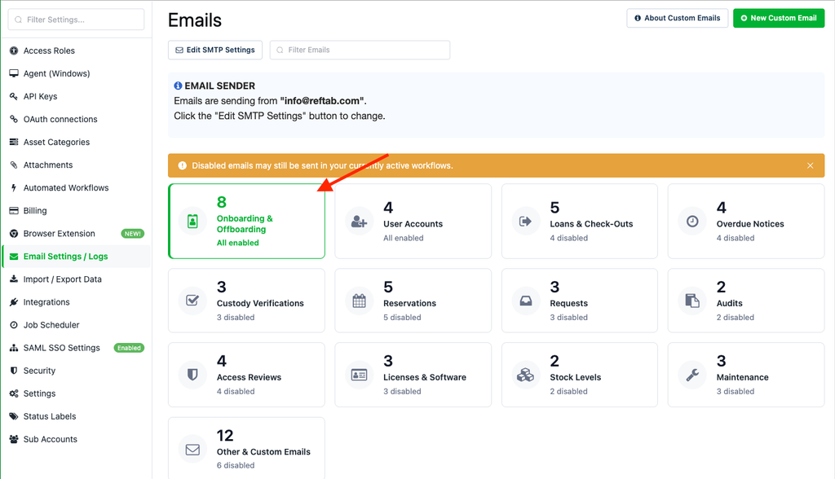Click the Settings gears icon
Image resolution: width=835 pixels, height=479 pixels.
point(14,393)
